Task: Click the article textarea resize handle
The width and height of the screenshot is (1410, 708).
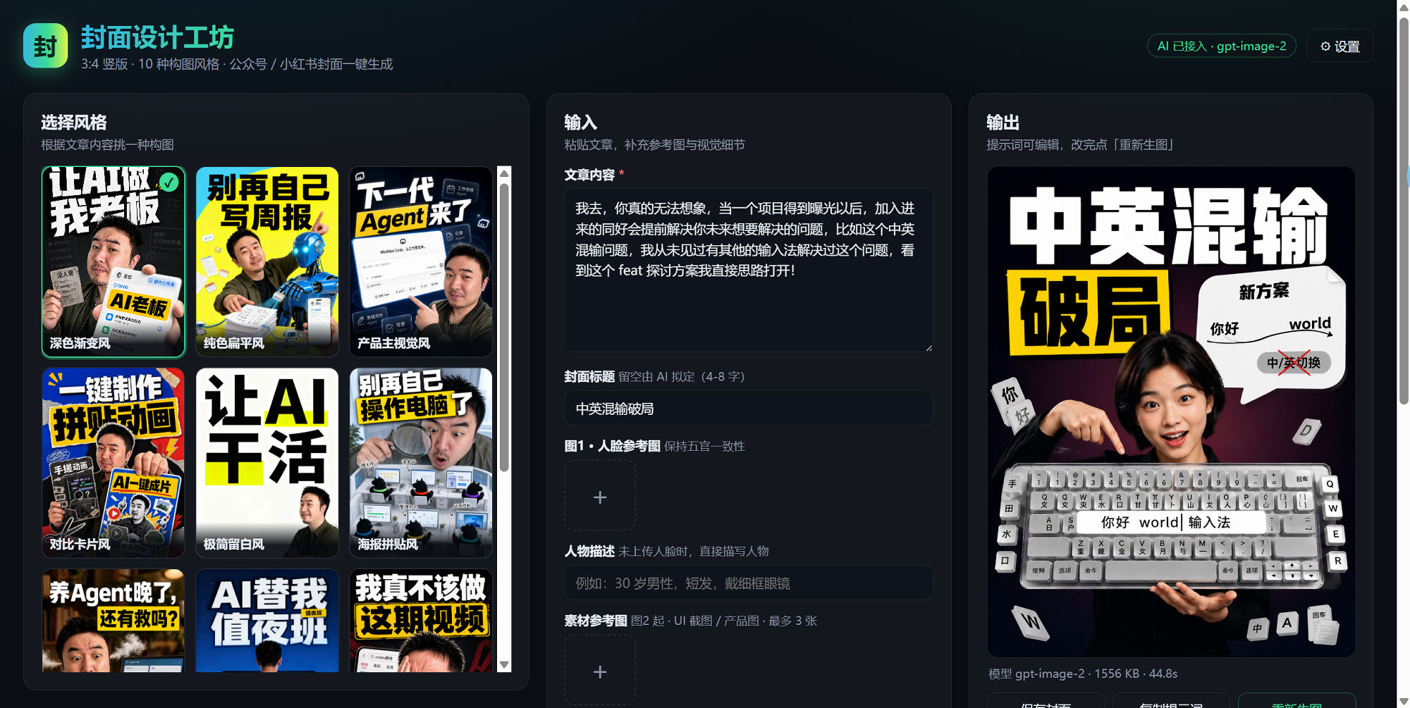Action: click(928, 347)
